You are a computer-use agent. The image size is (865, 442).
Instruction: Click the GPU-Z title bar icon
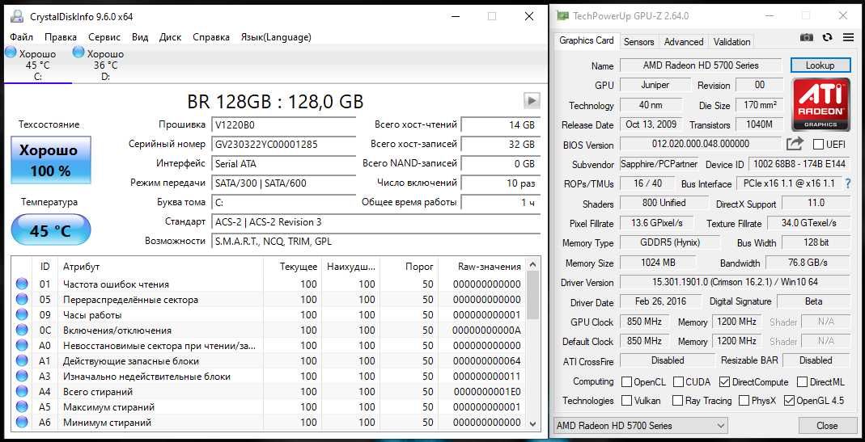562,16
